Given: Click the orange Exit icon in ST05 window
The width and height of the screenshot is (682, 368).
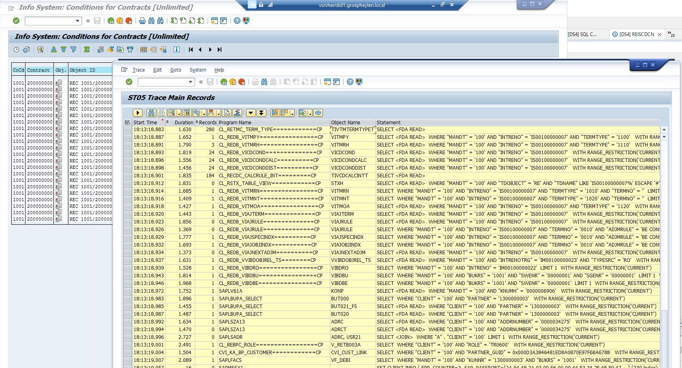Looking at the screenshot, I should [x=233, y=82].
